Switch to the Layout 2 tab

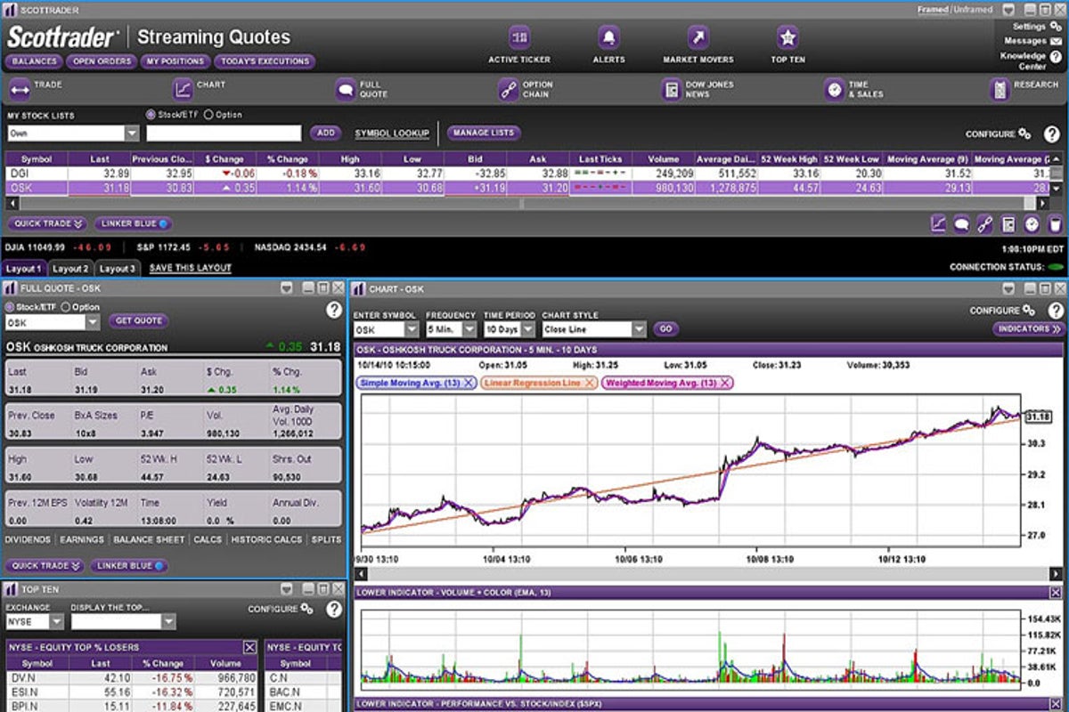(69, 268)
